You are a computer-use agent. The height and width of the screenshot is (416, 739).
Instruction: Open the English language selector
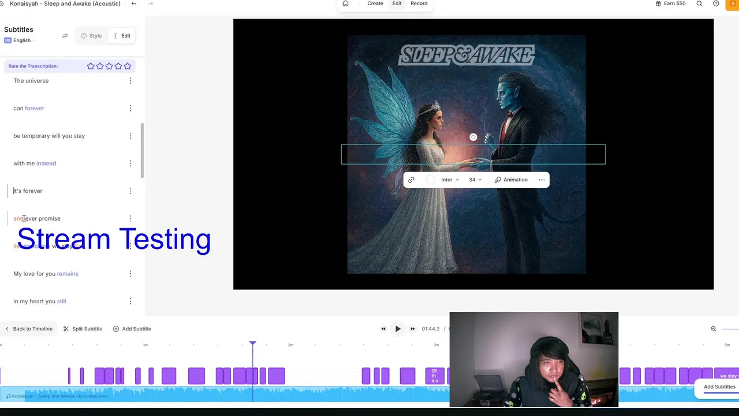click(19, 40)
